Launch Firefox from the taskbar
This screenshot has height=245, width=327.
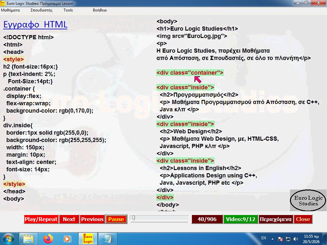click(x=48, y=239)
